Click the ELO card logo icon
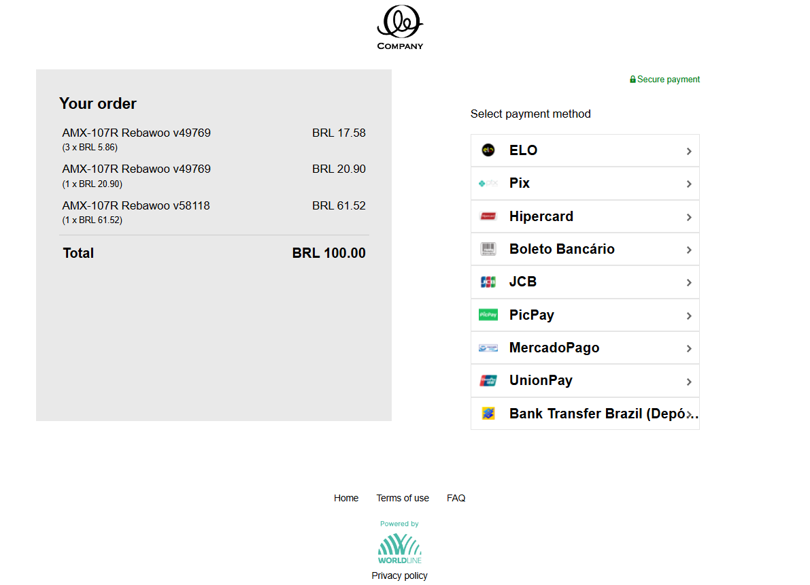 [488, 150]
